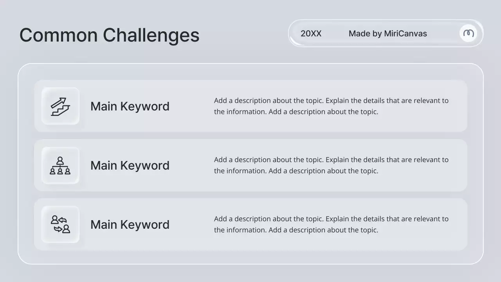Select Main Keyword beside the people exchange icon
The width and height of the screenshot is (501, 282).
[x=130, y=225]
